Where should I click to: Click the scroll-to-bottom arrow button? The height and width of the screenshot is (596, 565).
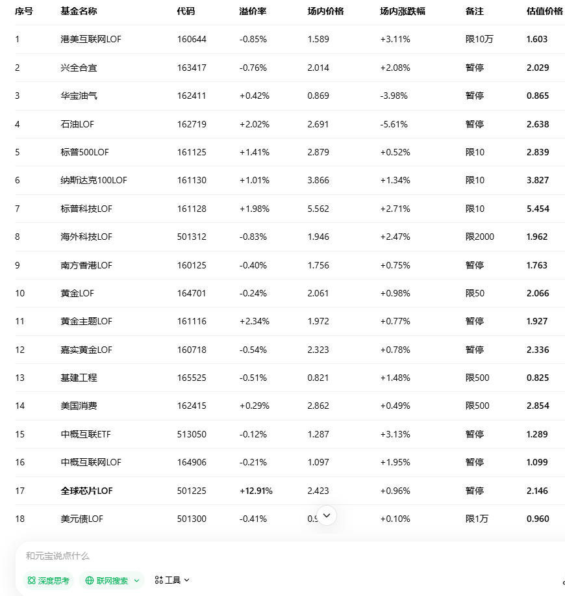coord(327,515)
